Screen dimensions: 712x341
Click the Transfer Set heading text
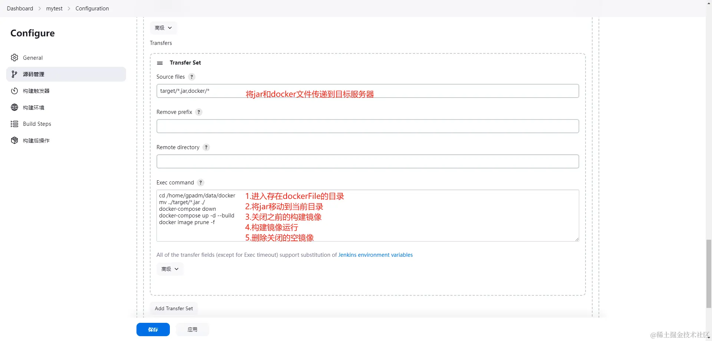(x=185, y=63)
